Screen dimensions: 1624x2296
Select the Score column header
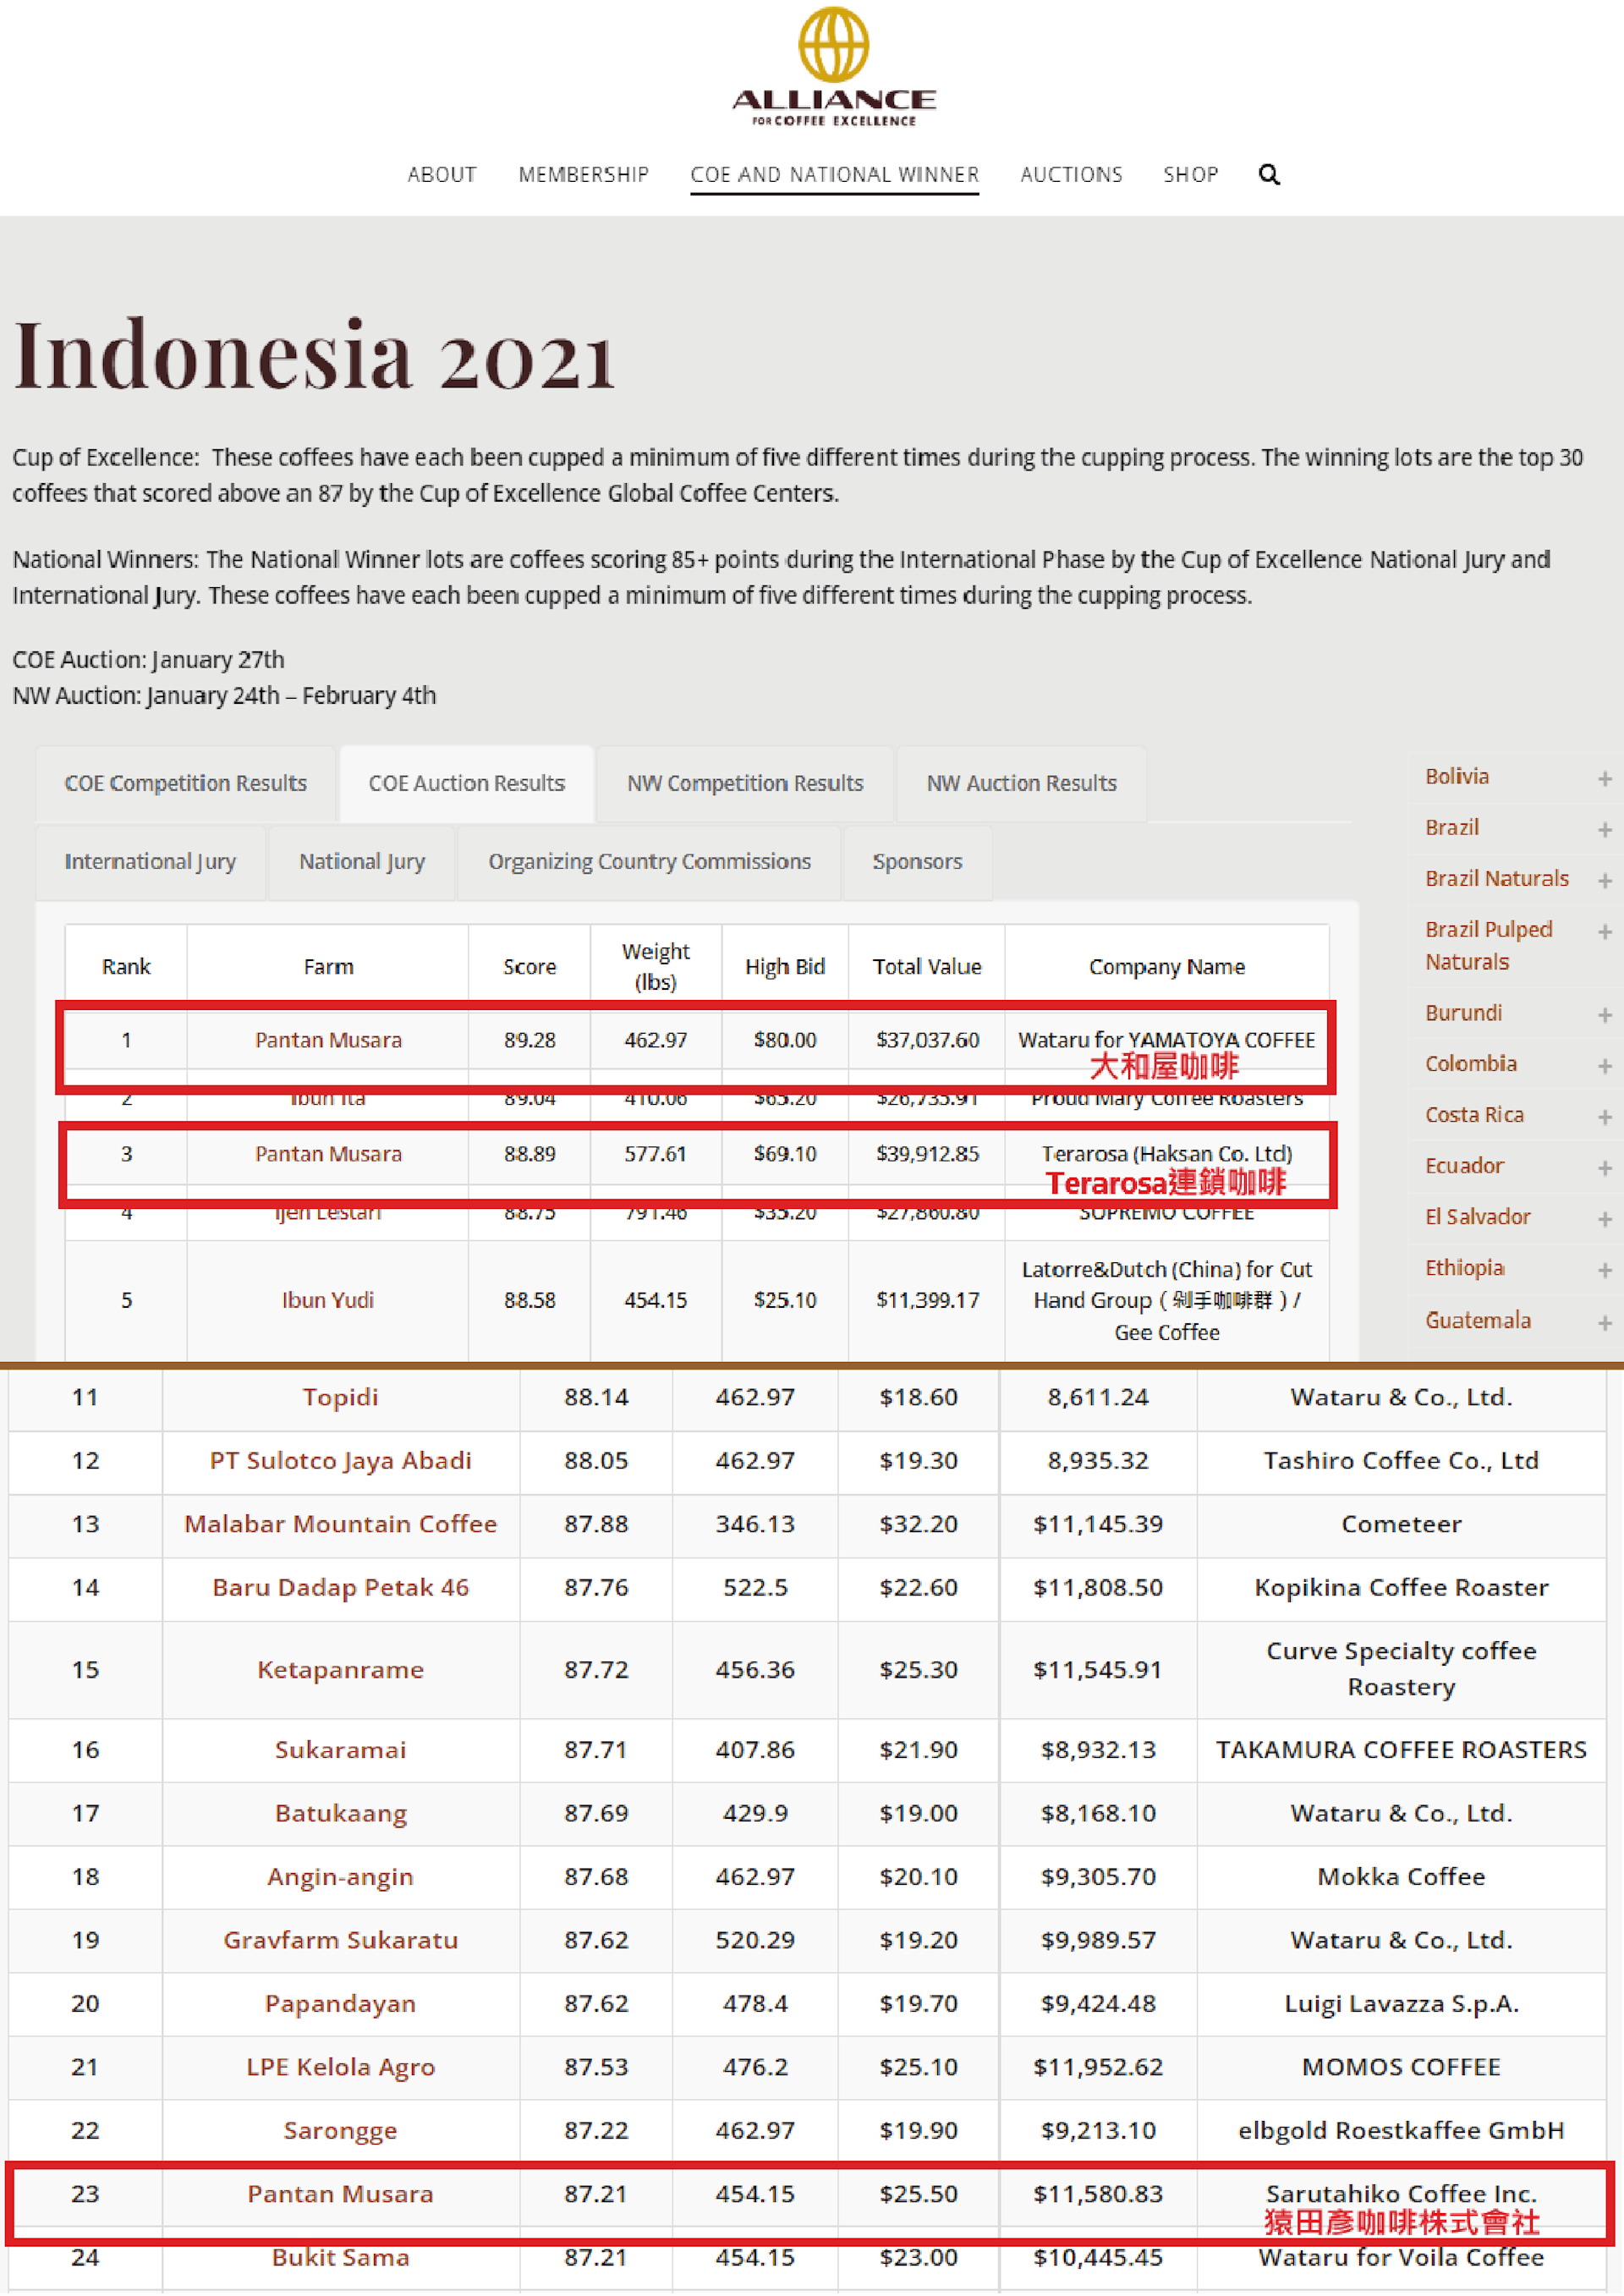pyautogui.click(x=530, y=968)
